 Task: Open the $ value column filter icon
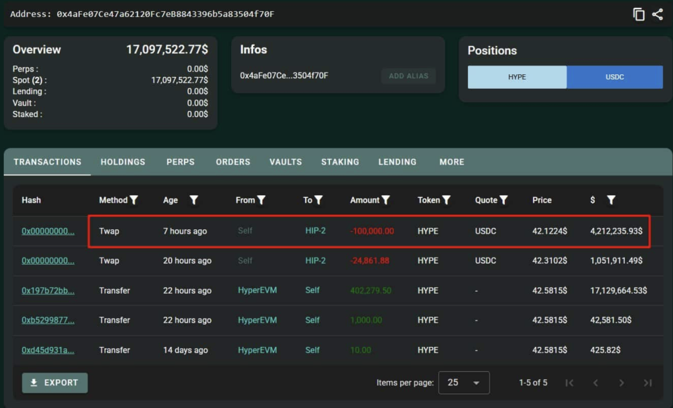click(611, 200)
